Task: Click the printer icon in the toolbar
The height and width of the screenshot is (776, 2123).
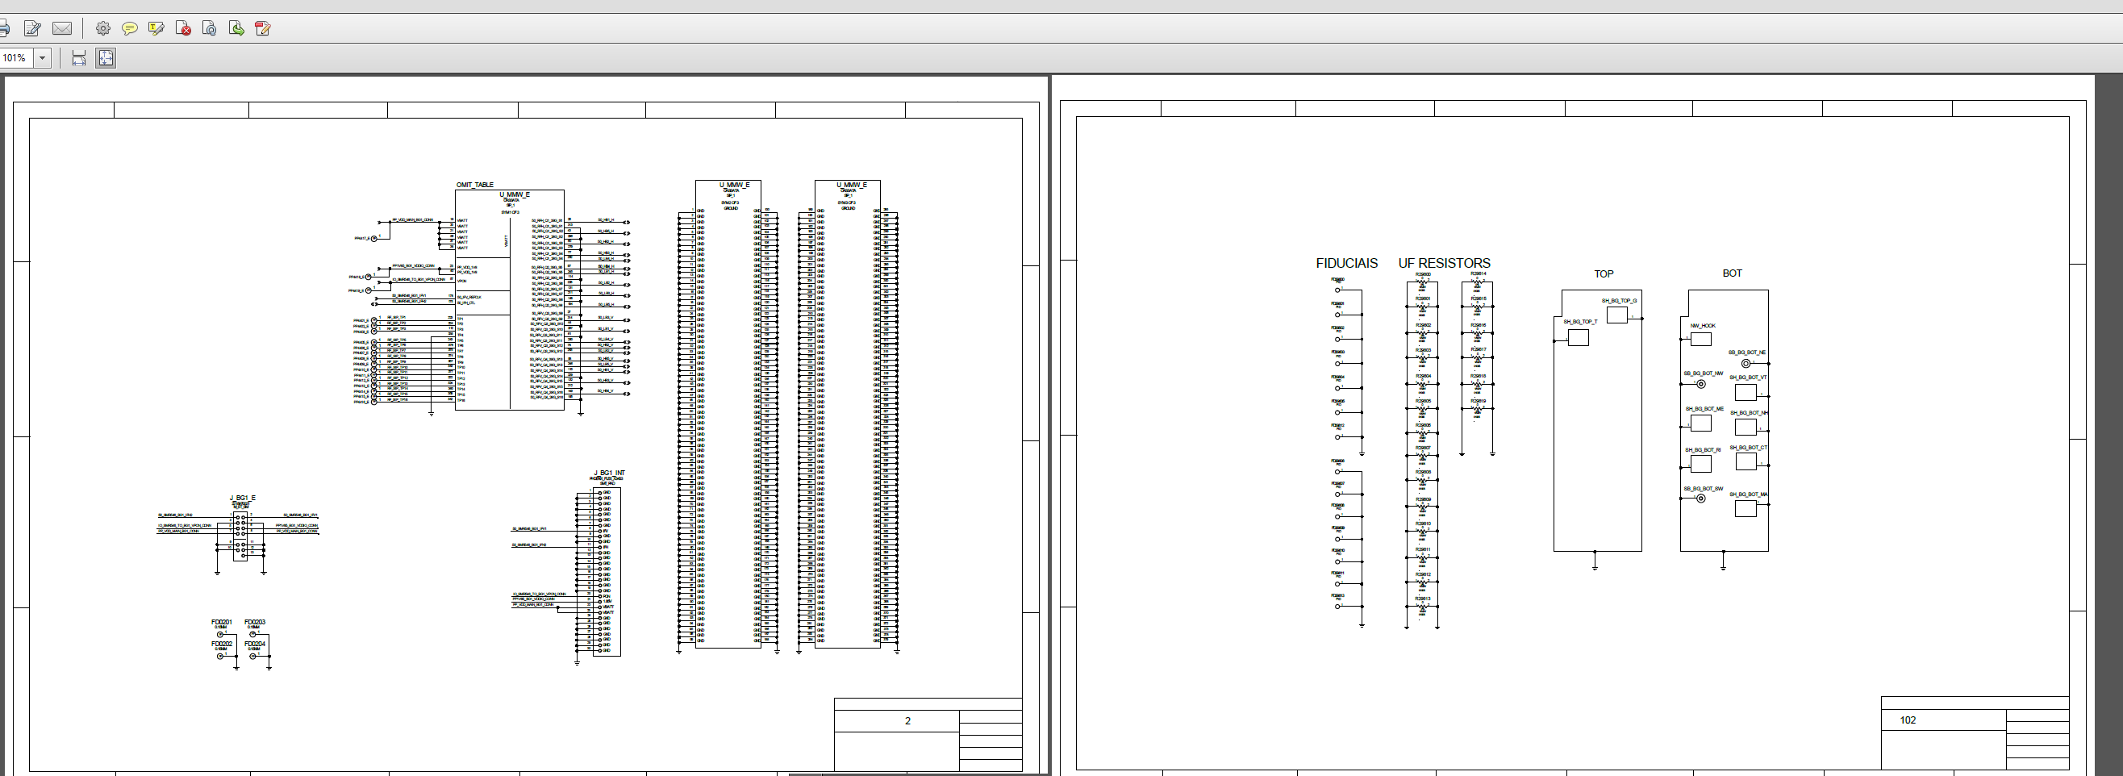Action: click(x=4, y=29)
